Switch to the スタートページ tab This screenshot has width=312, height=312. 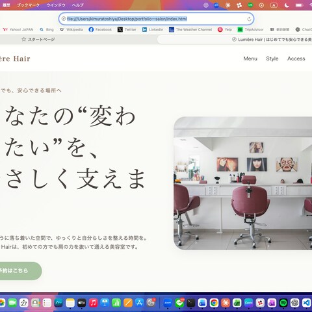[38, 39]
